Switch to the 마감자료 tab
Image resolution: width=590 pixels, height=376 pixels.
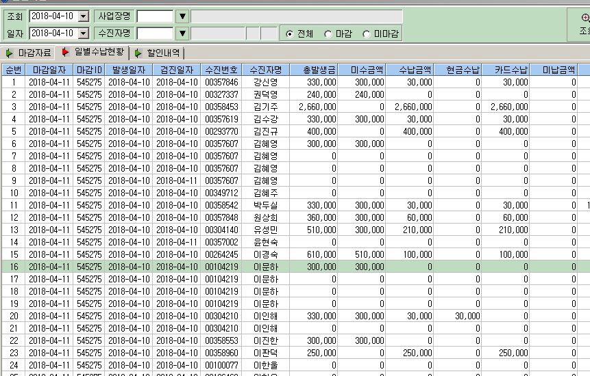pyautogui.click(x=29, y=53)
